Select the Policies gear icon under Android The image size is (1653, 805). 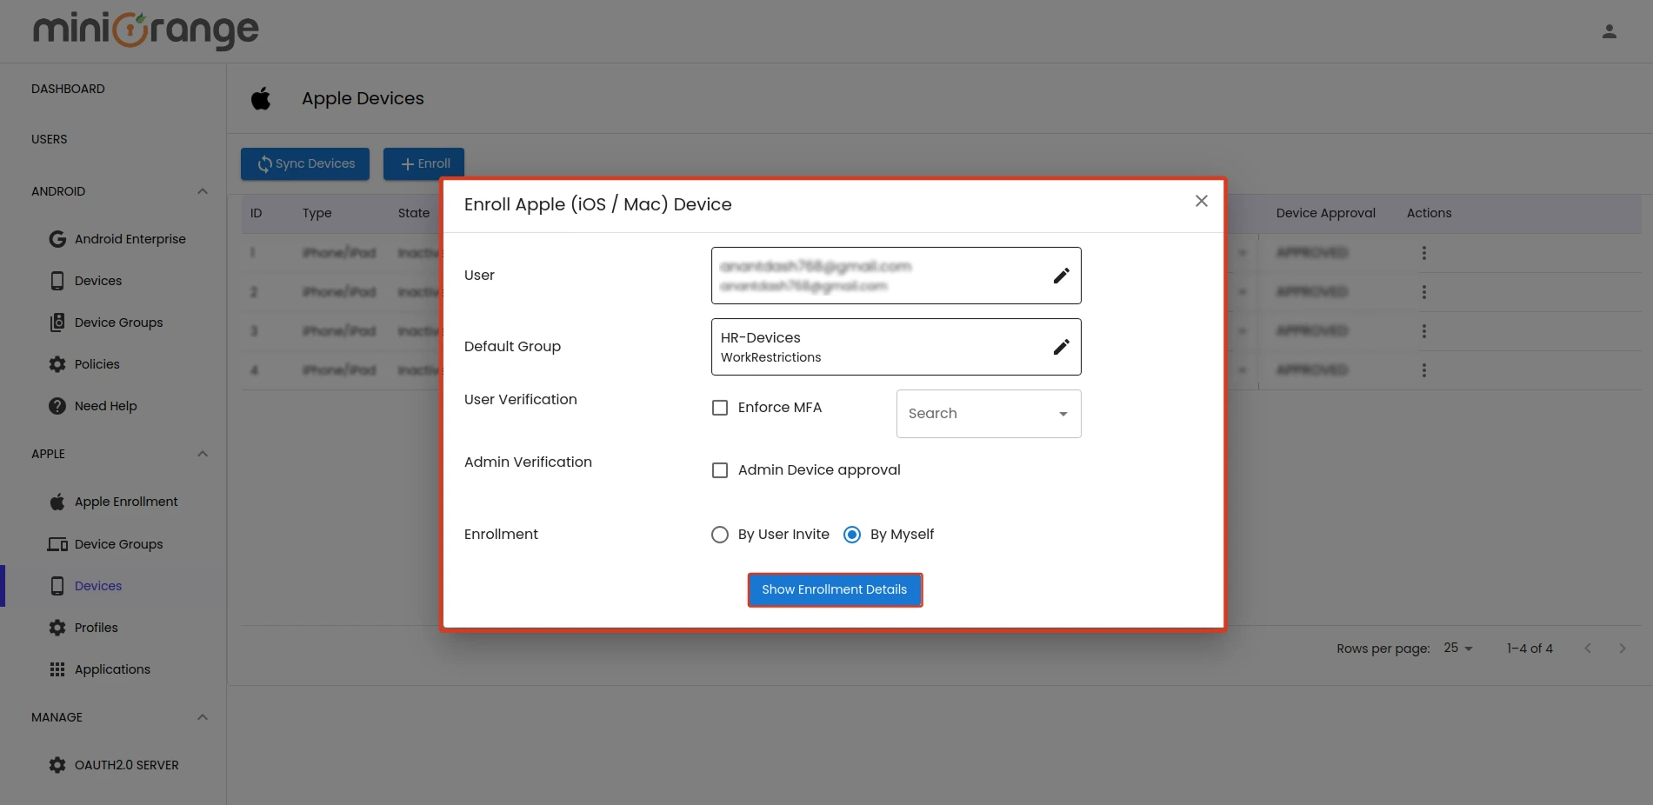pos(57,363)
